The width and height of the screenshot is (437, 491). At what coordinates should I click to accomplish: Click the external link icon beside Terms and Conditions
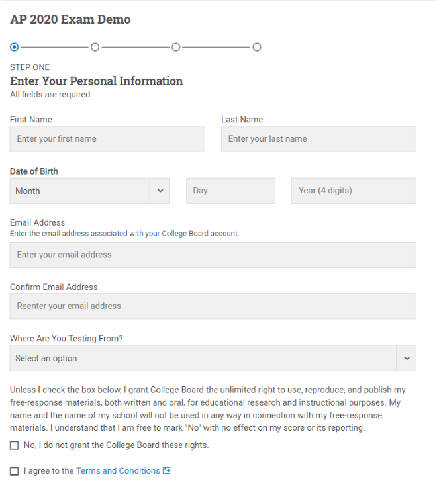[166, 470]
